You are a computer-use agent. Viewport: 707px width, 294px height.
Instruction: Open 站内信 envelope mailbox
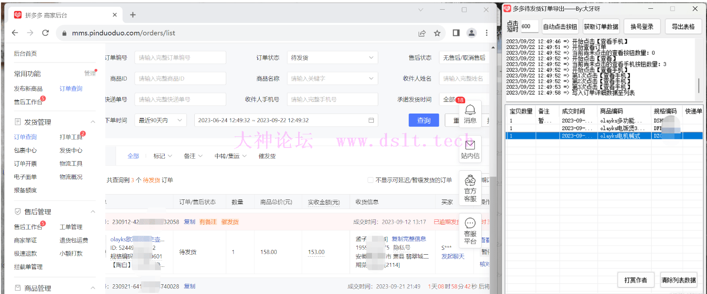tap(470, 149)
